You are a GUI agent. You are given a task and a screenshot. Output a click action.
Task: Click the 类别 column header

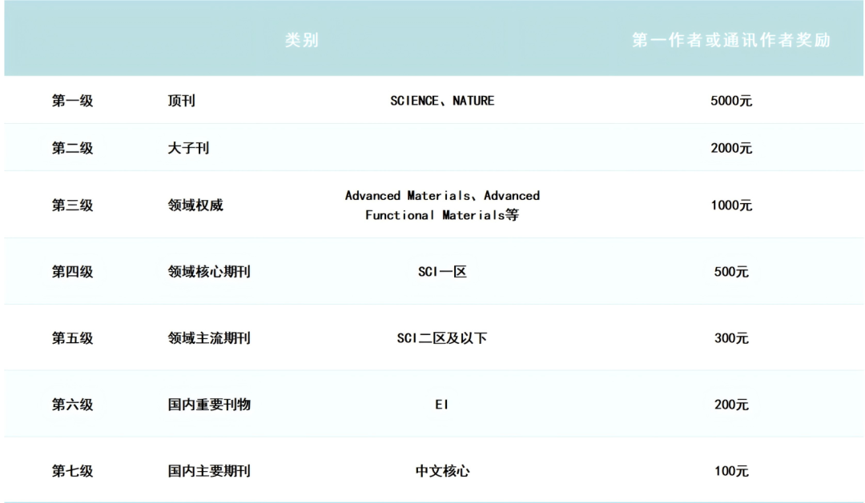click(301, 38)
